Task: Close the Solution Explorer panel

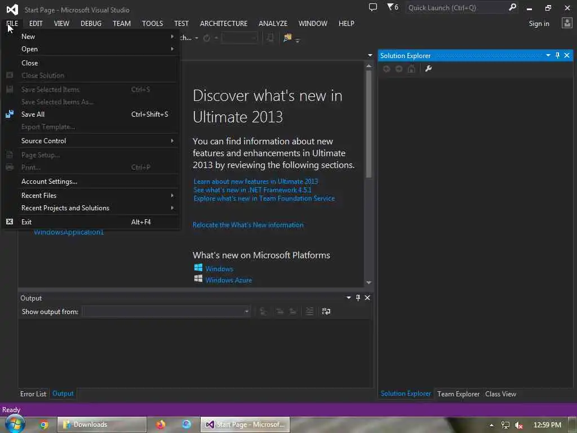Action: coord(567,55)
